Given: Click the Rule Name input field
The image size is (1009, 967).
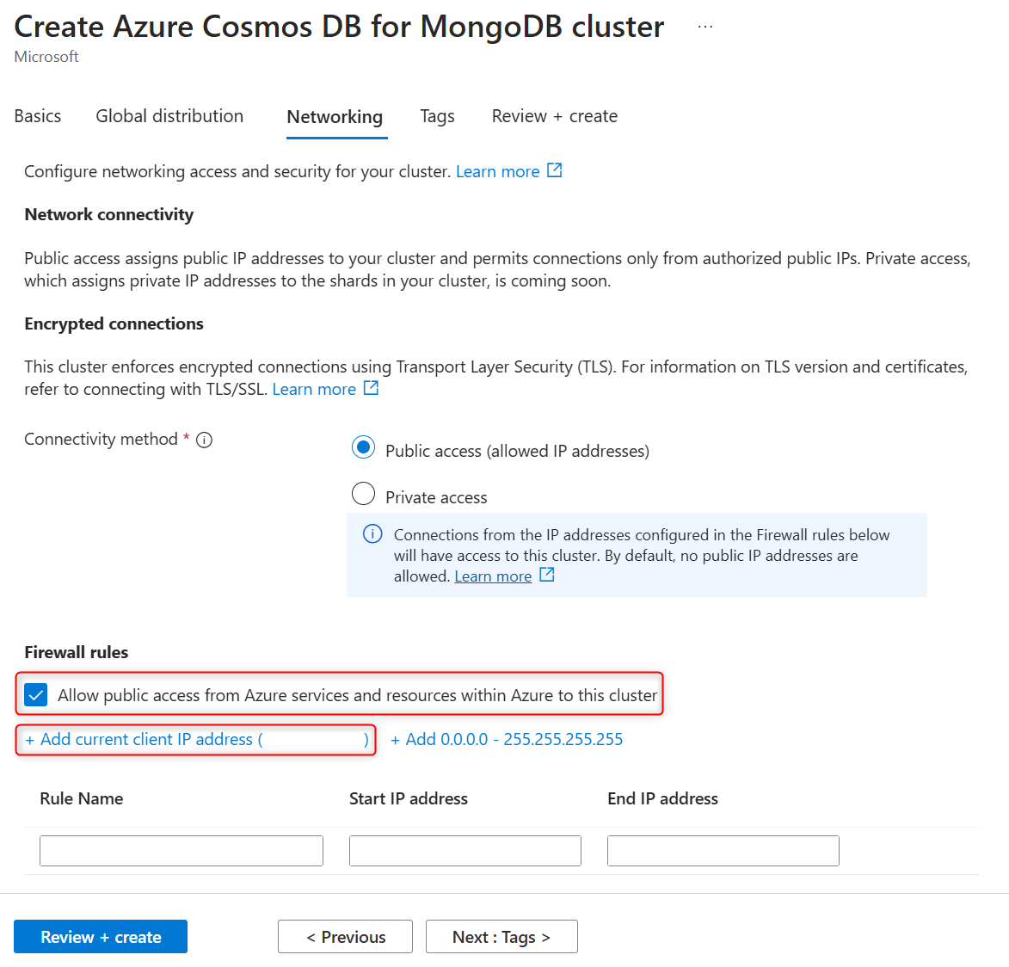Looking at the screenshot, I should click(x=181, y=851).
